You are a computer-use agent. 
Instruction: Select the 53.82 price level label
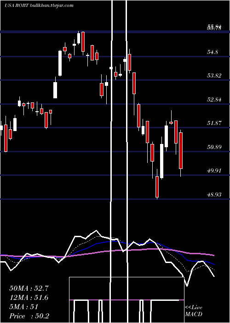click(x=214, y=76)
